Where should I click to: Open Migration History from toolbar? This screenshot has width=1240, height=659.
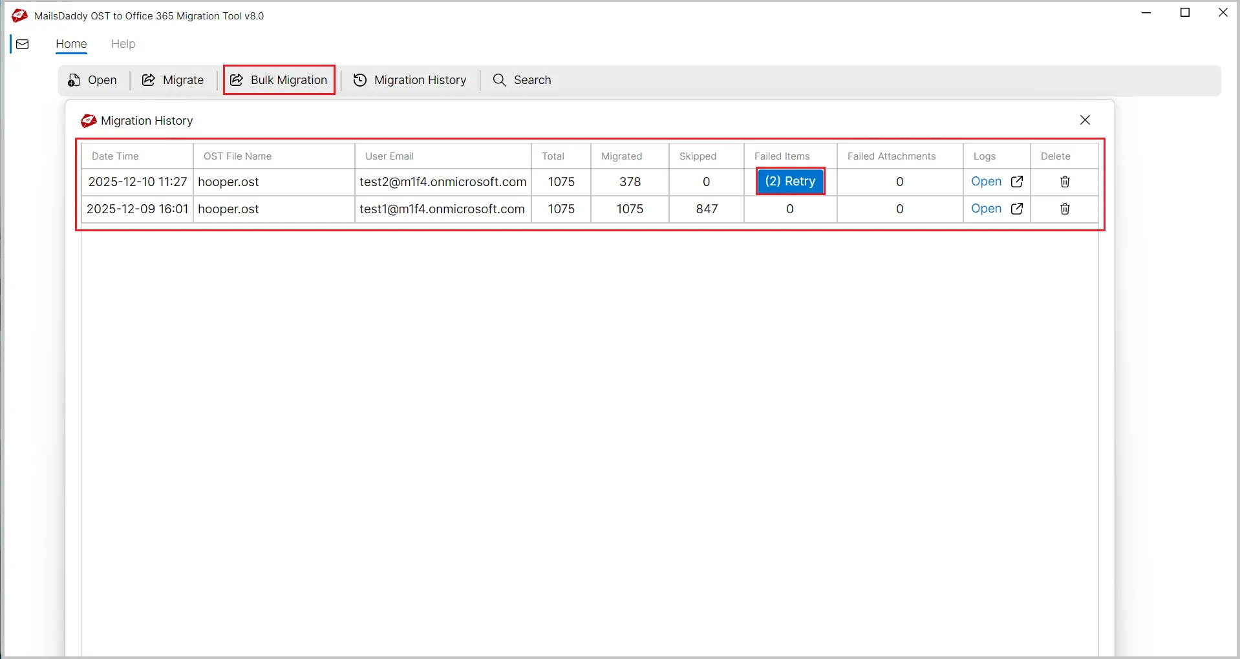tap(410, 80)
